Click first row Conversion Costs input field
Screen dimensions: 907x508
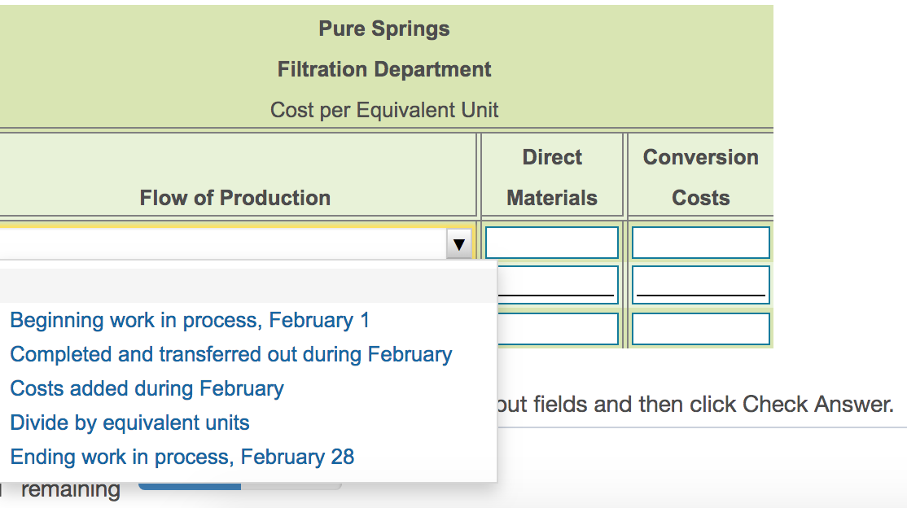pyautogui.click(x=700, y=243)
